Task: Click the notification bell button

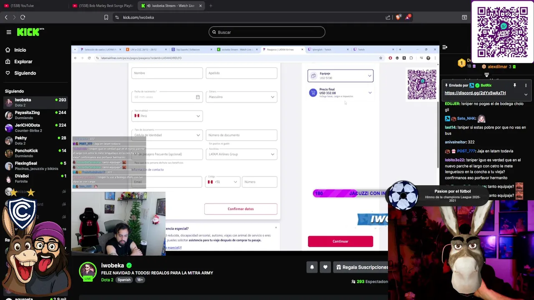Action: pyautogui.click(x=312, y=267)
